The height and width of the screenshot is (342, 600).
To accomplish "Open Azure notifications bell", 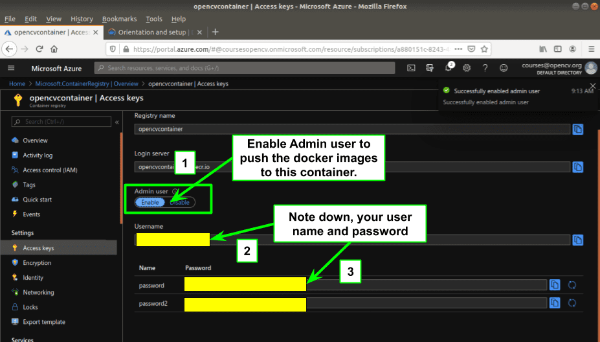I will click(449, 68).
